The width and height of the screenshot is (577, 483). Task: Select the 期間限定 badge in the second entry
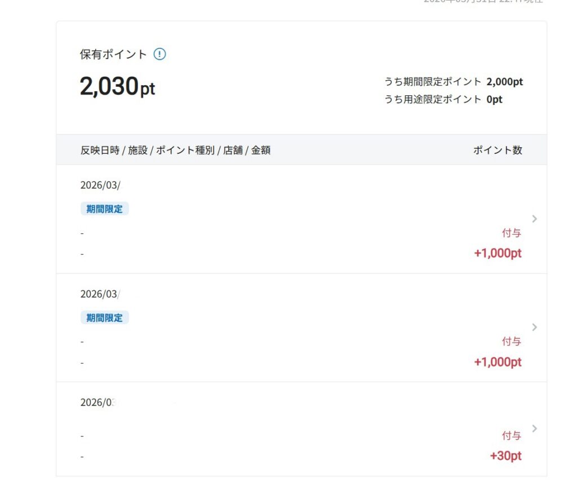pyautogui.click(x=104, y=318)
